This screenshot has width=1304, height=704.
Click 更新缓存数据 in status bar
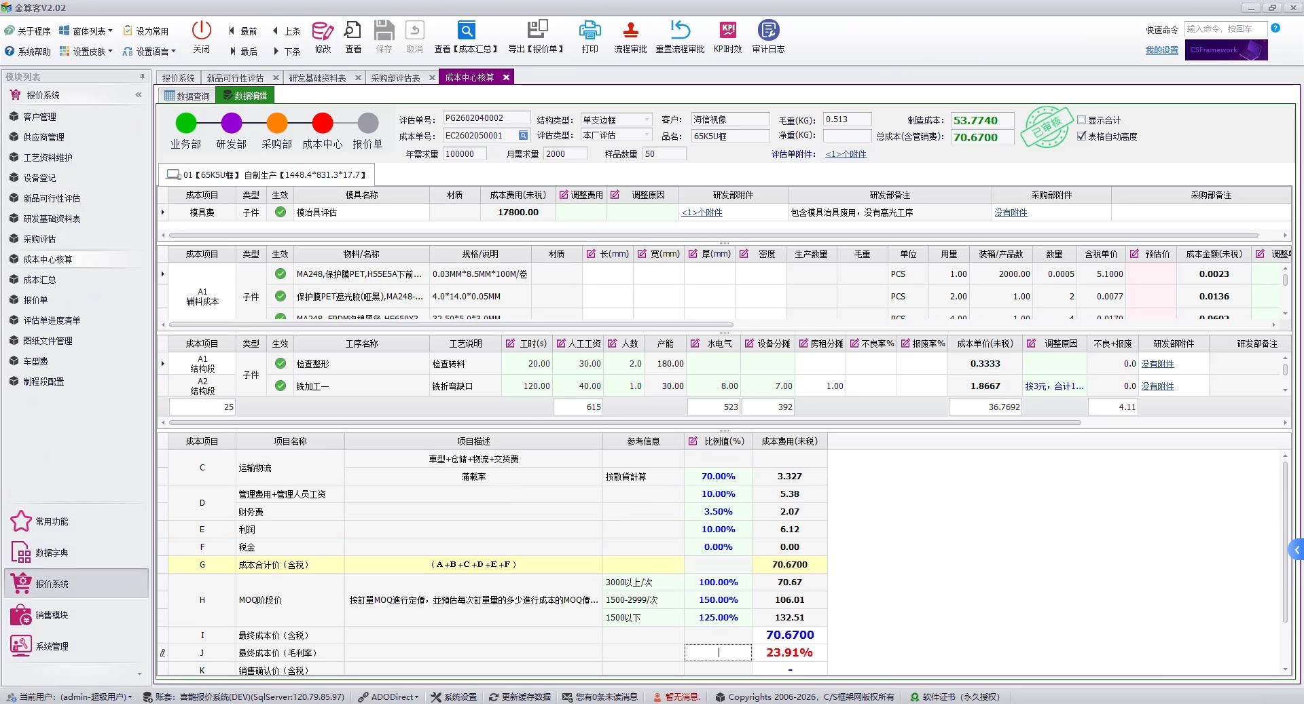(x=520, y=697)
